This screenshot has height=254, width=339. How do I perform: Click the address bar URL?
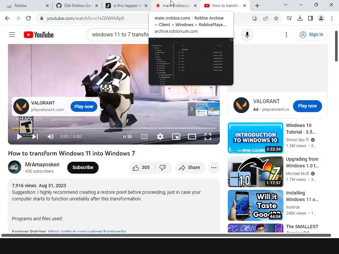pos(85,19)
